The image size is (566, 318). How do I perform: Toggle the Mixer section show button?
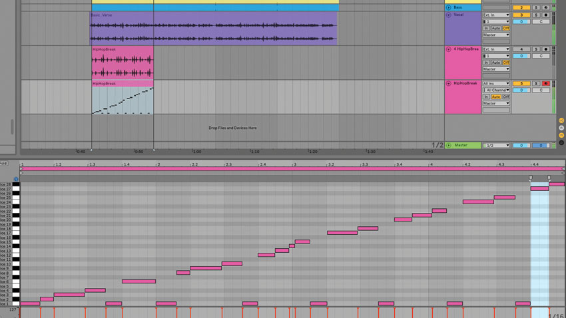tap(561, 135)
